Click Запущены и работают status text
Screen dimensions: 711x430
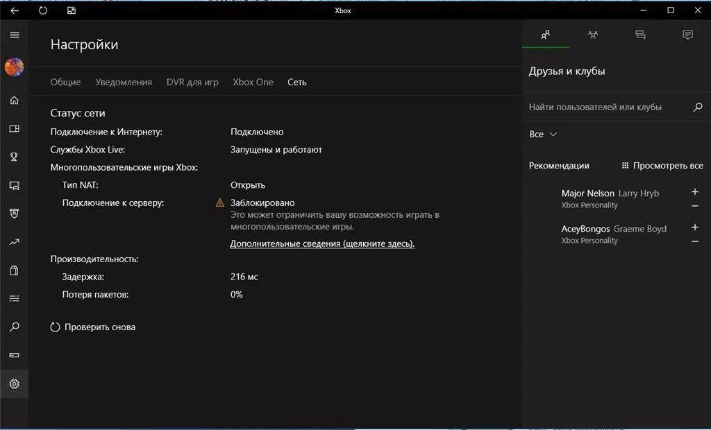276,150
